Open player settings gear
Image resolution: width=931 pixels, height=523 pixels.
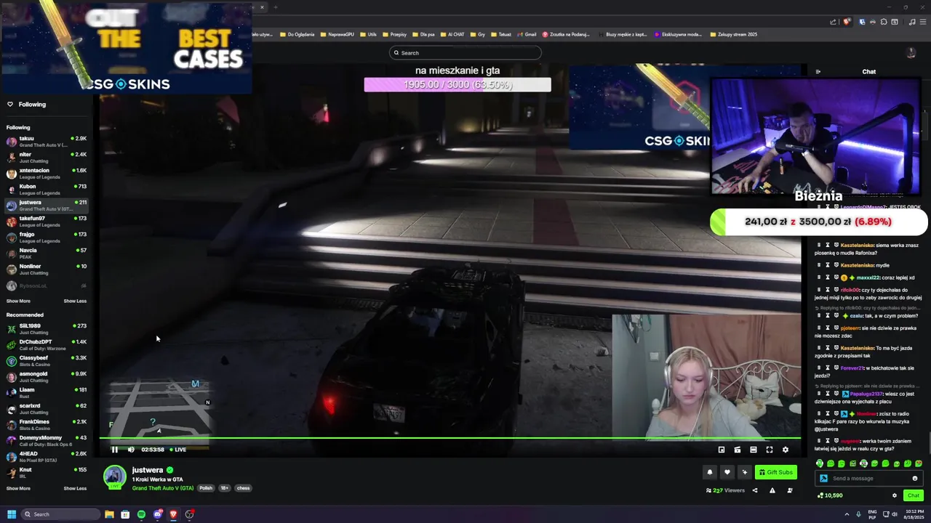point(786,450)
